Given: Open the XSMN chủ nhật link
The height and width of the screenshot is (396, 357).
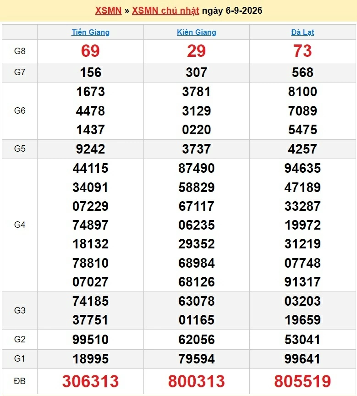Looking at the screenshot, I should [165, 11].
